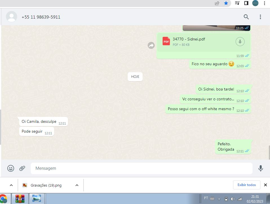The height and width of the screenshot is (204, 270).
Task: Select the 'Vc conseguiu ver o contrato...' message
Action: click(215, 99)
